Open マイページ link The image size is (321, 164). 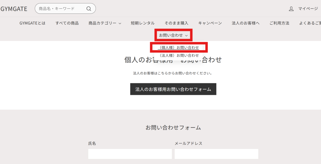point(308,9)
